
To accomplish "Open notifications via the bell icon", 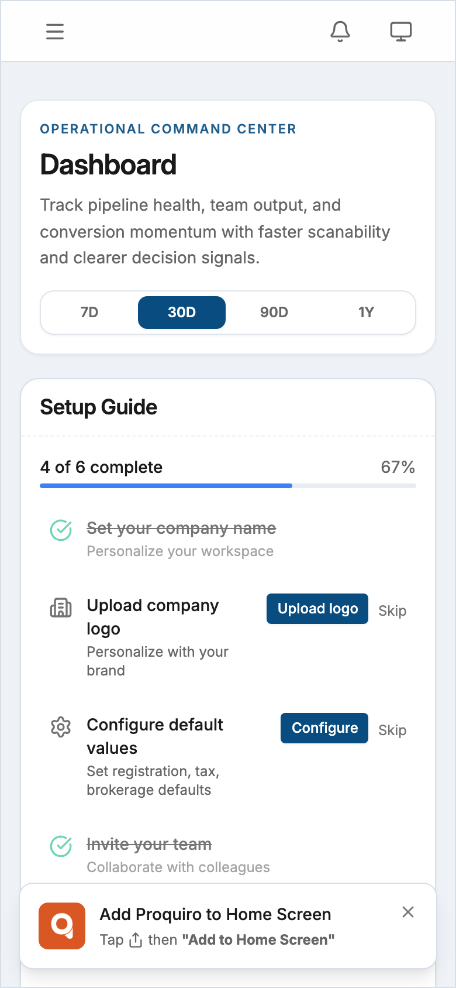I will (341, 32).
